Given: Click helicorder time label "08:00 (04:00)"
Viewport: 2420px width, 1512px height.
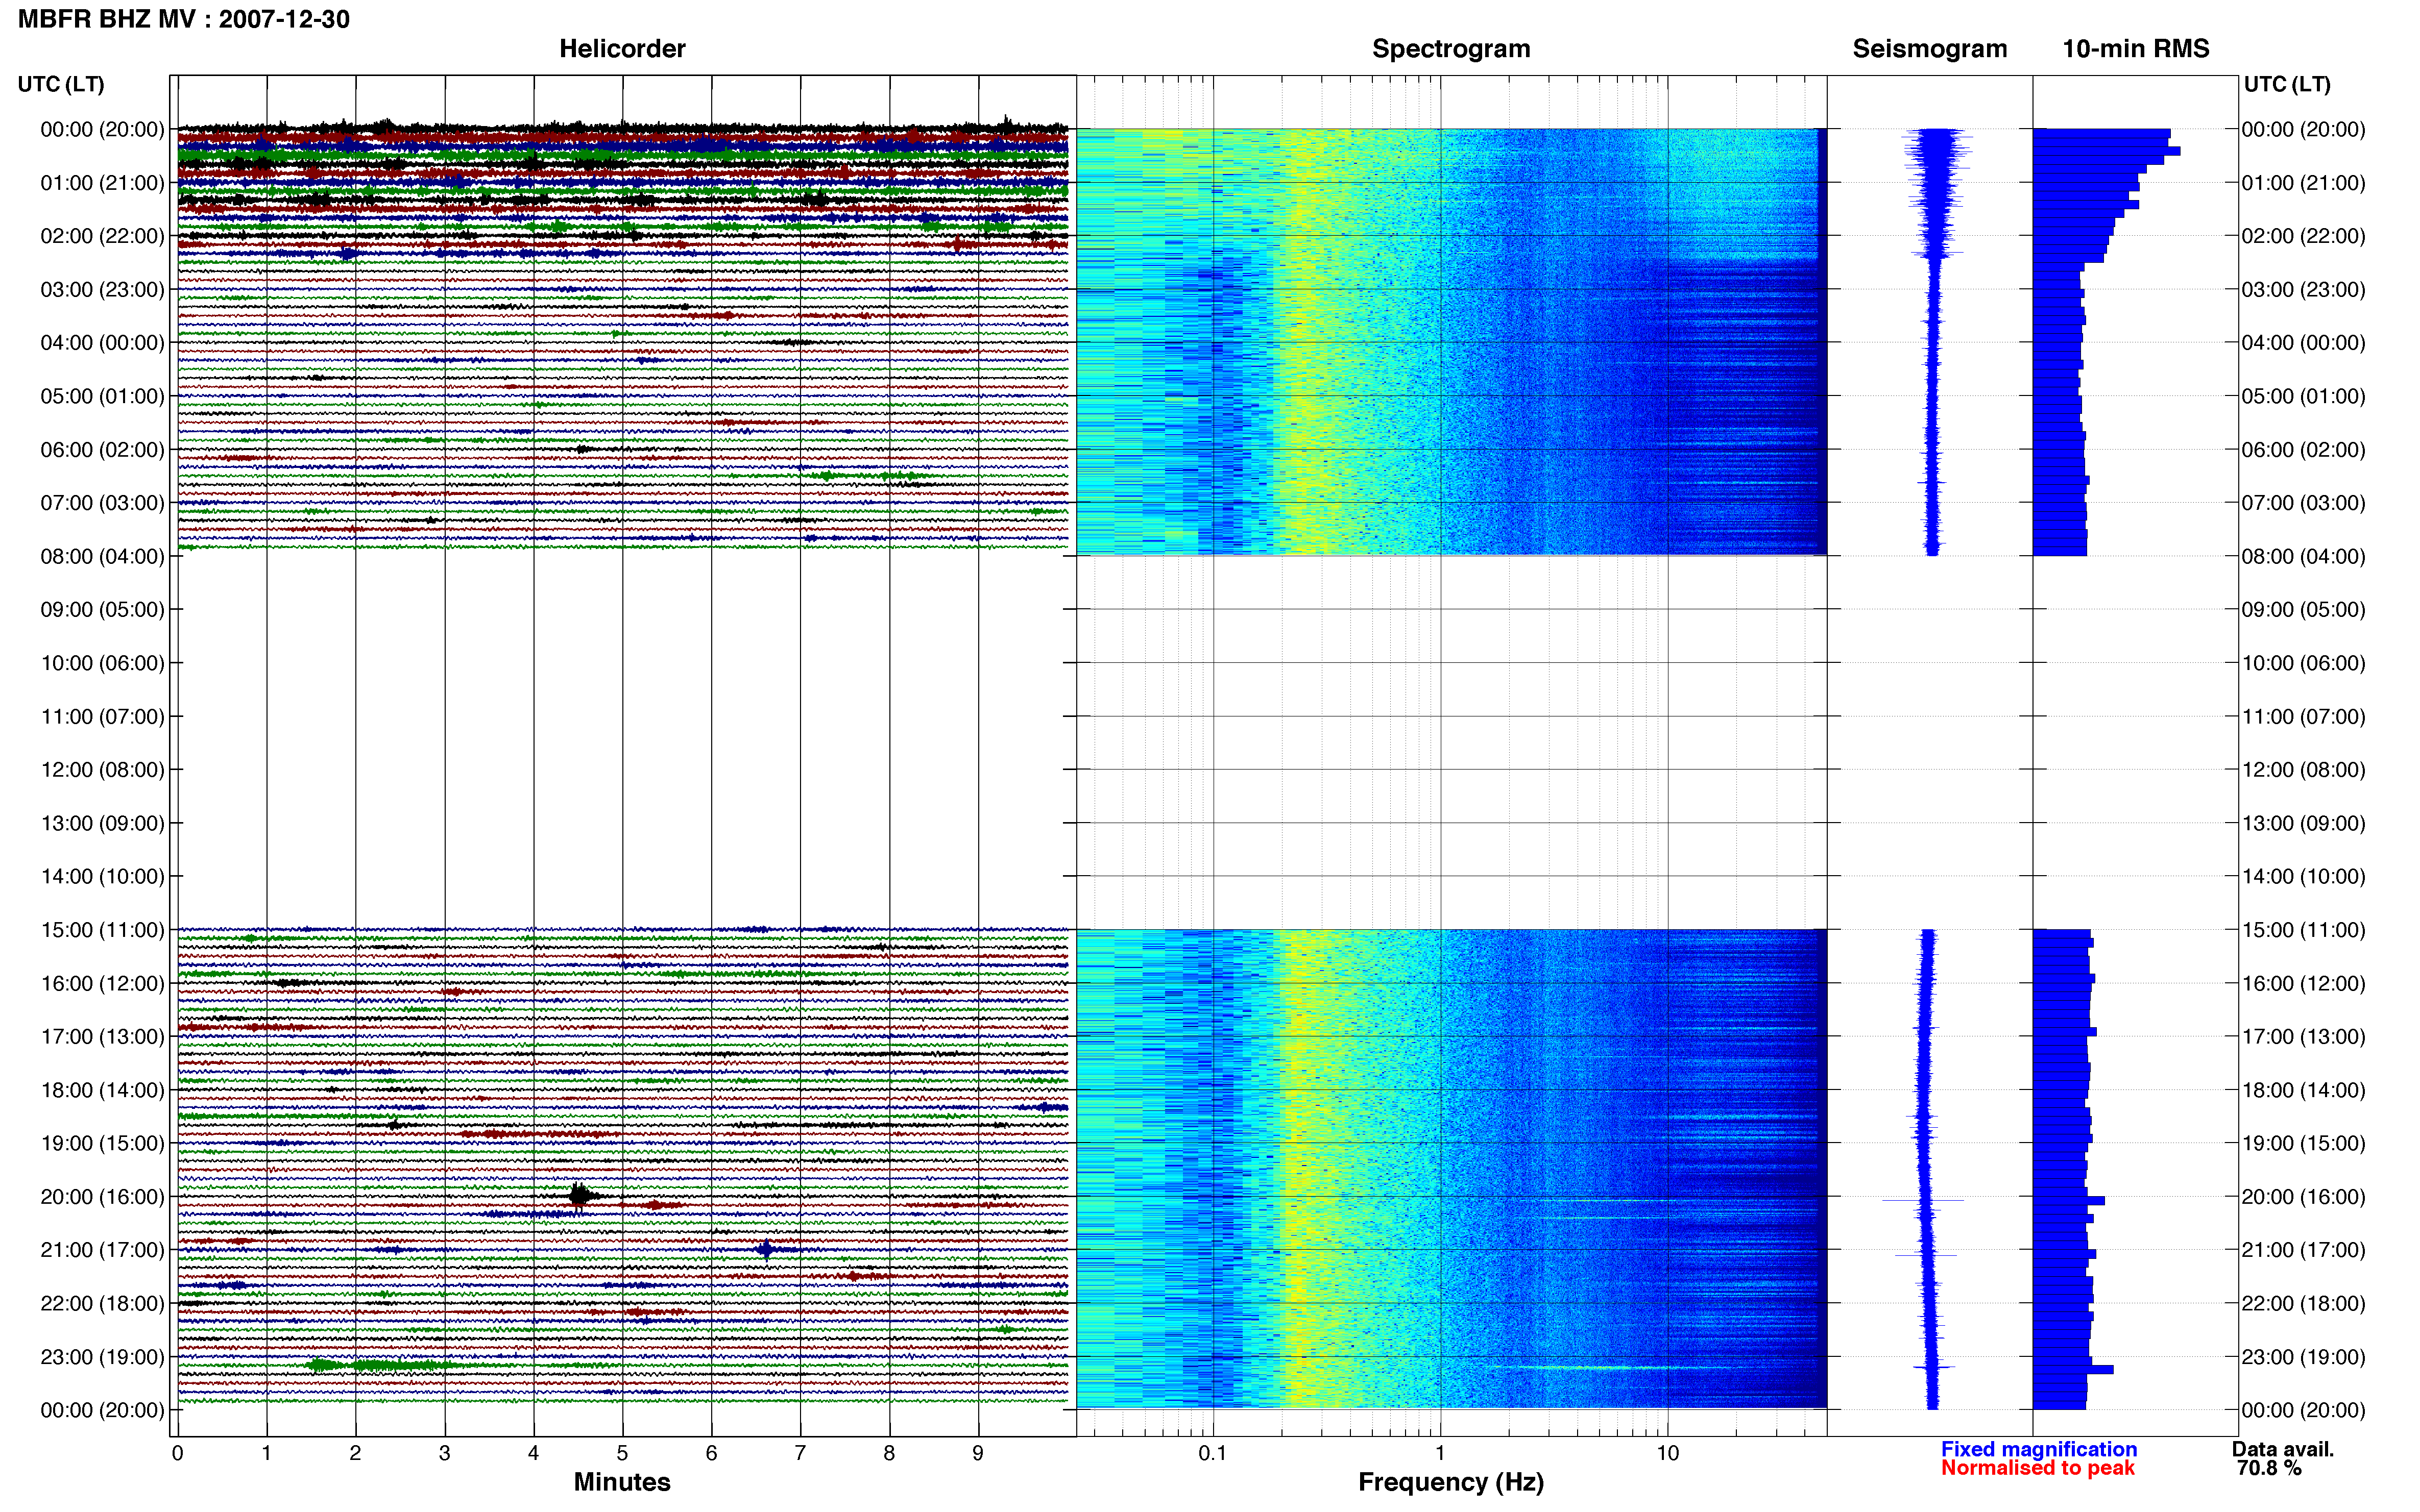Looking at the screenshot, I should 102,556.
